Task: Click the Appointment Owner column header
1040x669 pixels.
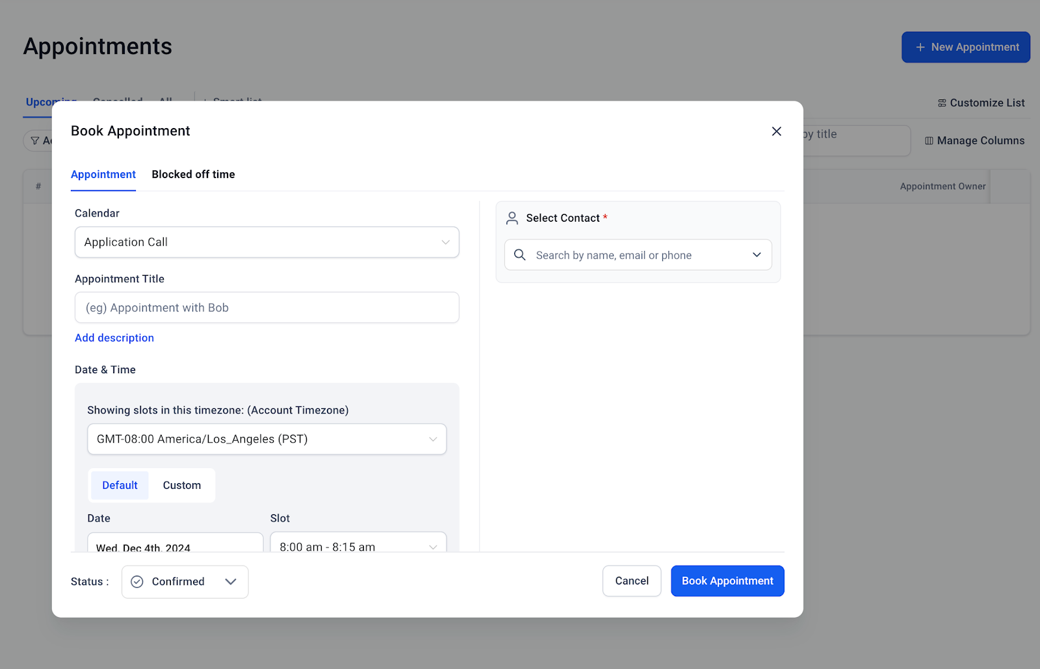Action: (x=942, y=187)
